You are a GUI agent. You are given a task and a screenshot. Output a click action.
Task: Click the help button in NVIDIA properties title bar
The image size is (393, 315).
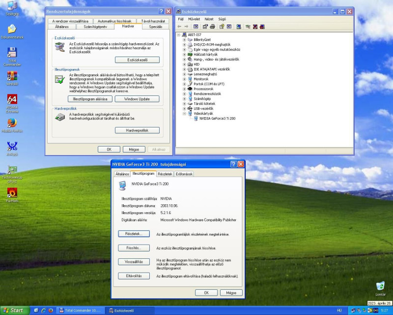233,164
